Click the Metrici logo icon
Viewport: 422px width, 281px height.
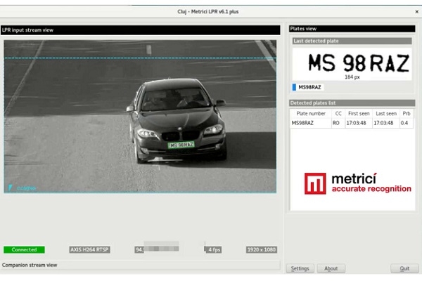pyautogui.click(x=315, y=184)
